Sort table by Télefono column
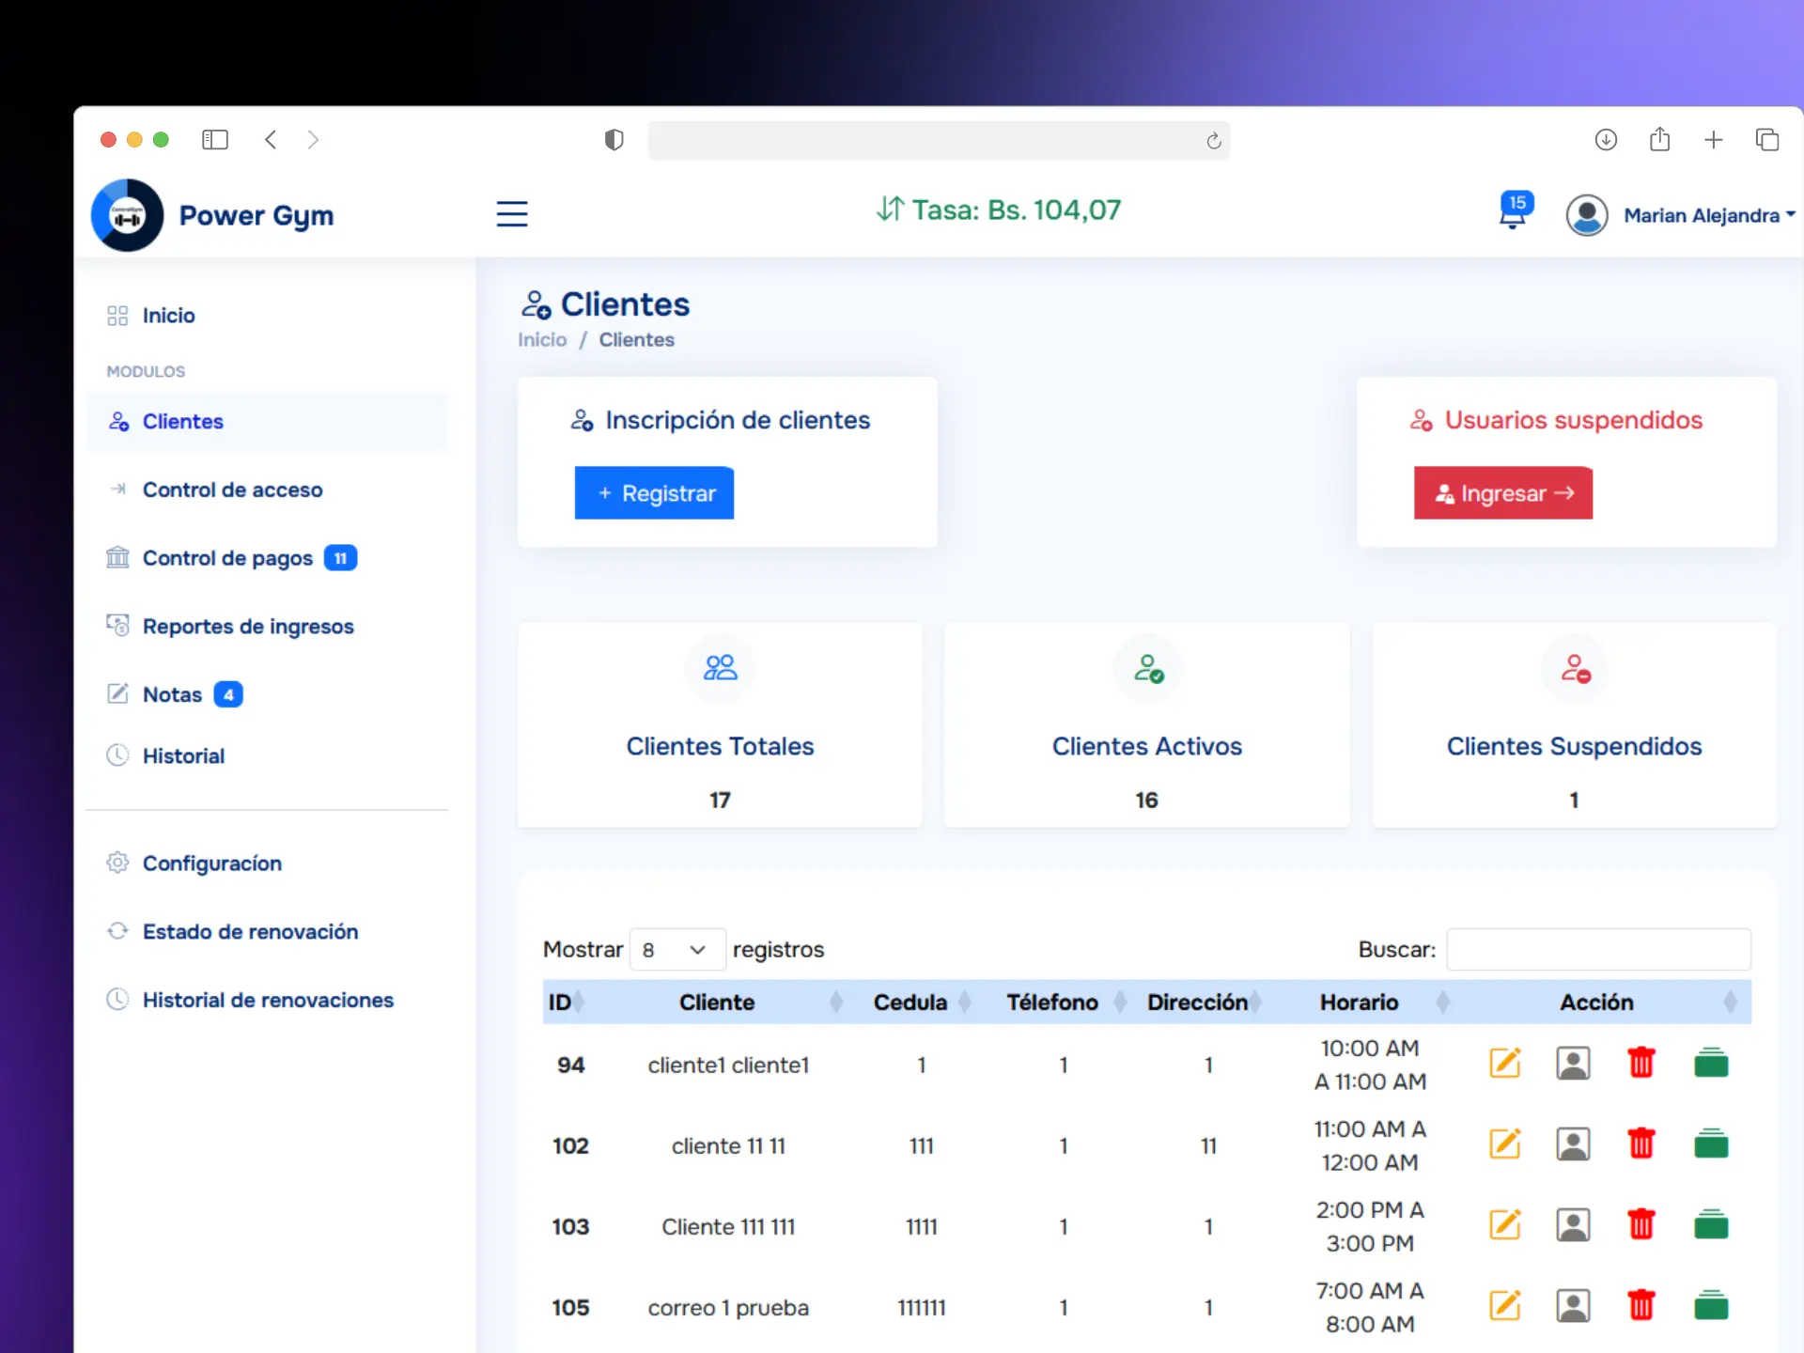 point(1053,1003)
